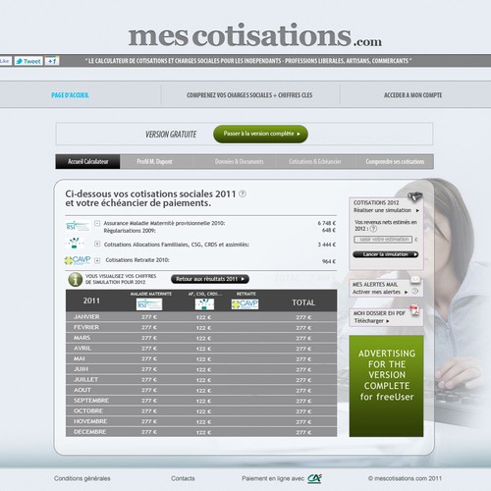The image size is (491, 491).
Task: Click the Tweet button
Action: coord(28,61)
